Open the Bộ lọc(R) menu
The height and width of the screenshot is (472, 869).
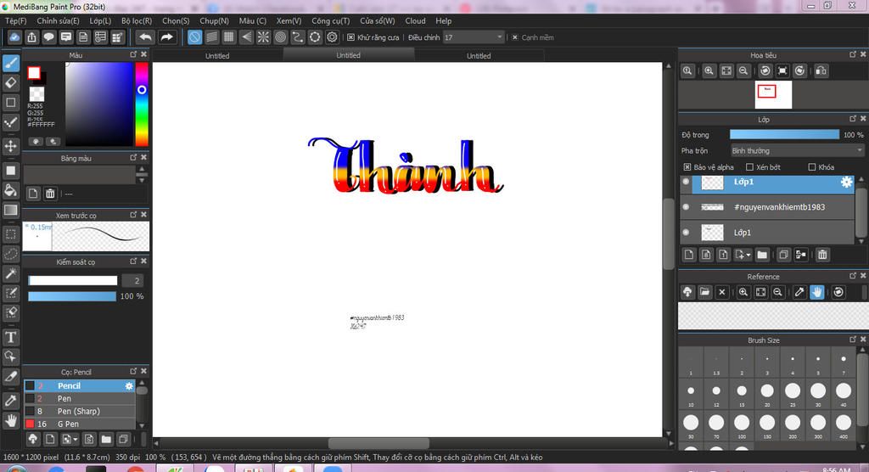(x=137, y=20)
